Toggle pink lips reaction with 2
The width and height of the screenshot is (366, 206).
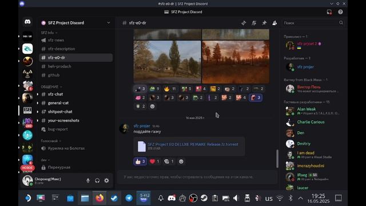(140, 98)
